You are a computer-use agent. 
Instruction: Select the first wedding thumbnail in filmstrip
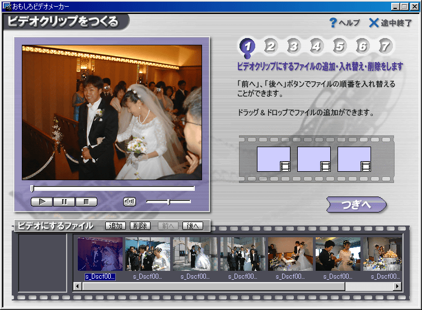click(x=100, y=253)
